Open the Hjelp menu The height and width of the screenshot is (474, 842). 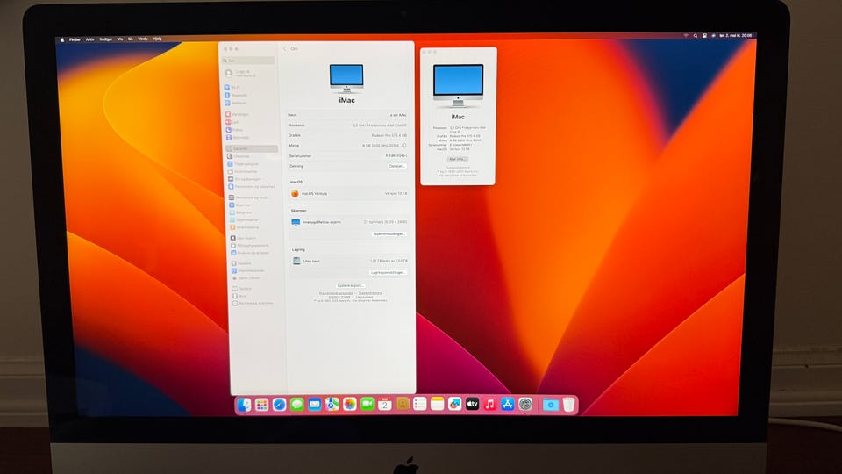[157, 39]
